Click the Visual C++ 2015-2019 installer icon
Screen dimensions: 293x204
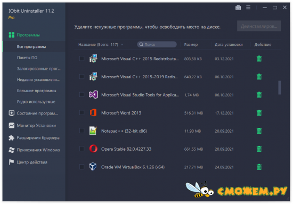(x=93, y=76)
